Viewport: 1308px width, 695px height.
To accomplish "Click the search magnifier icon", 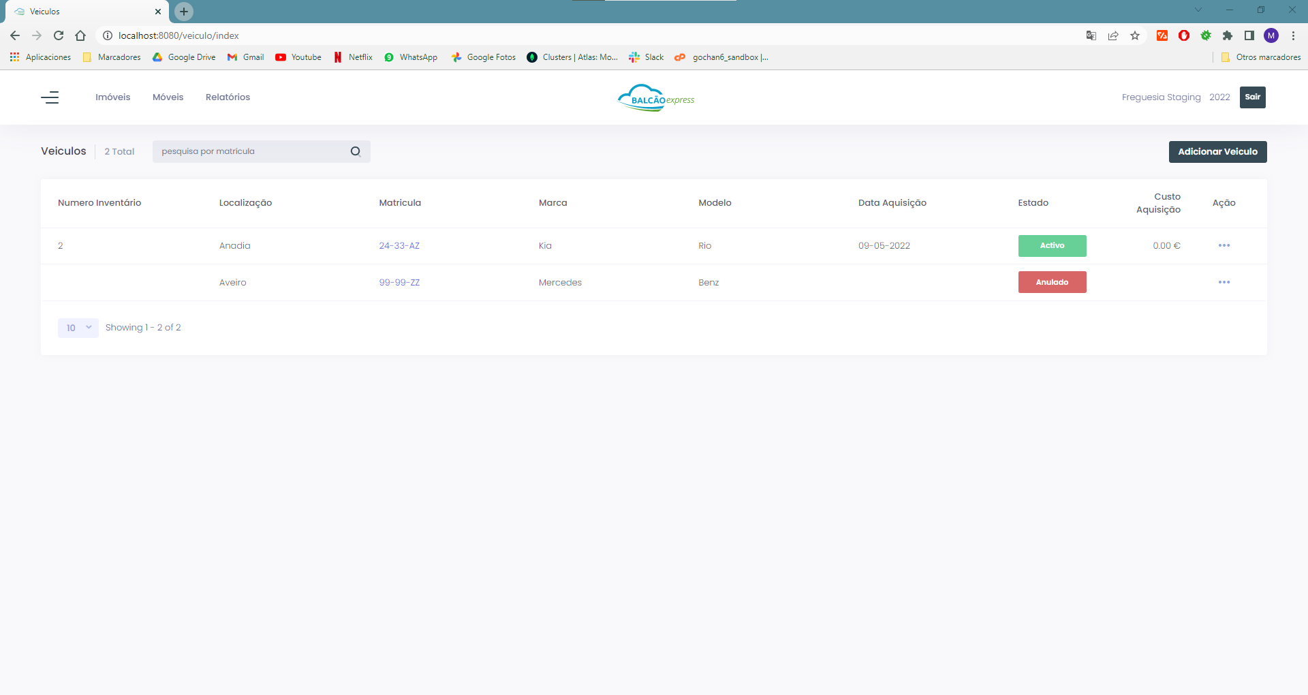I will tap(356, 151).
